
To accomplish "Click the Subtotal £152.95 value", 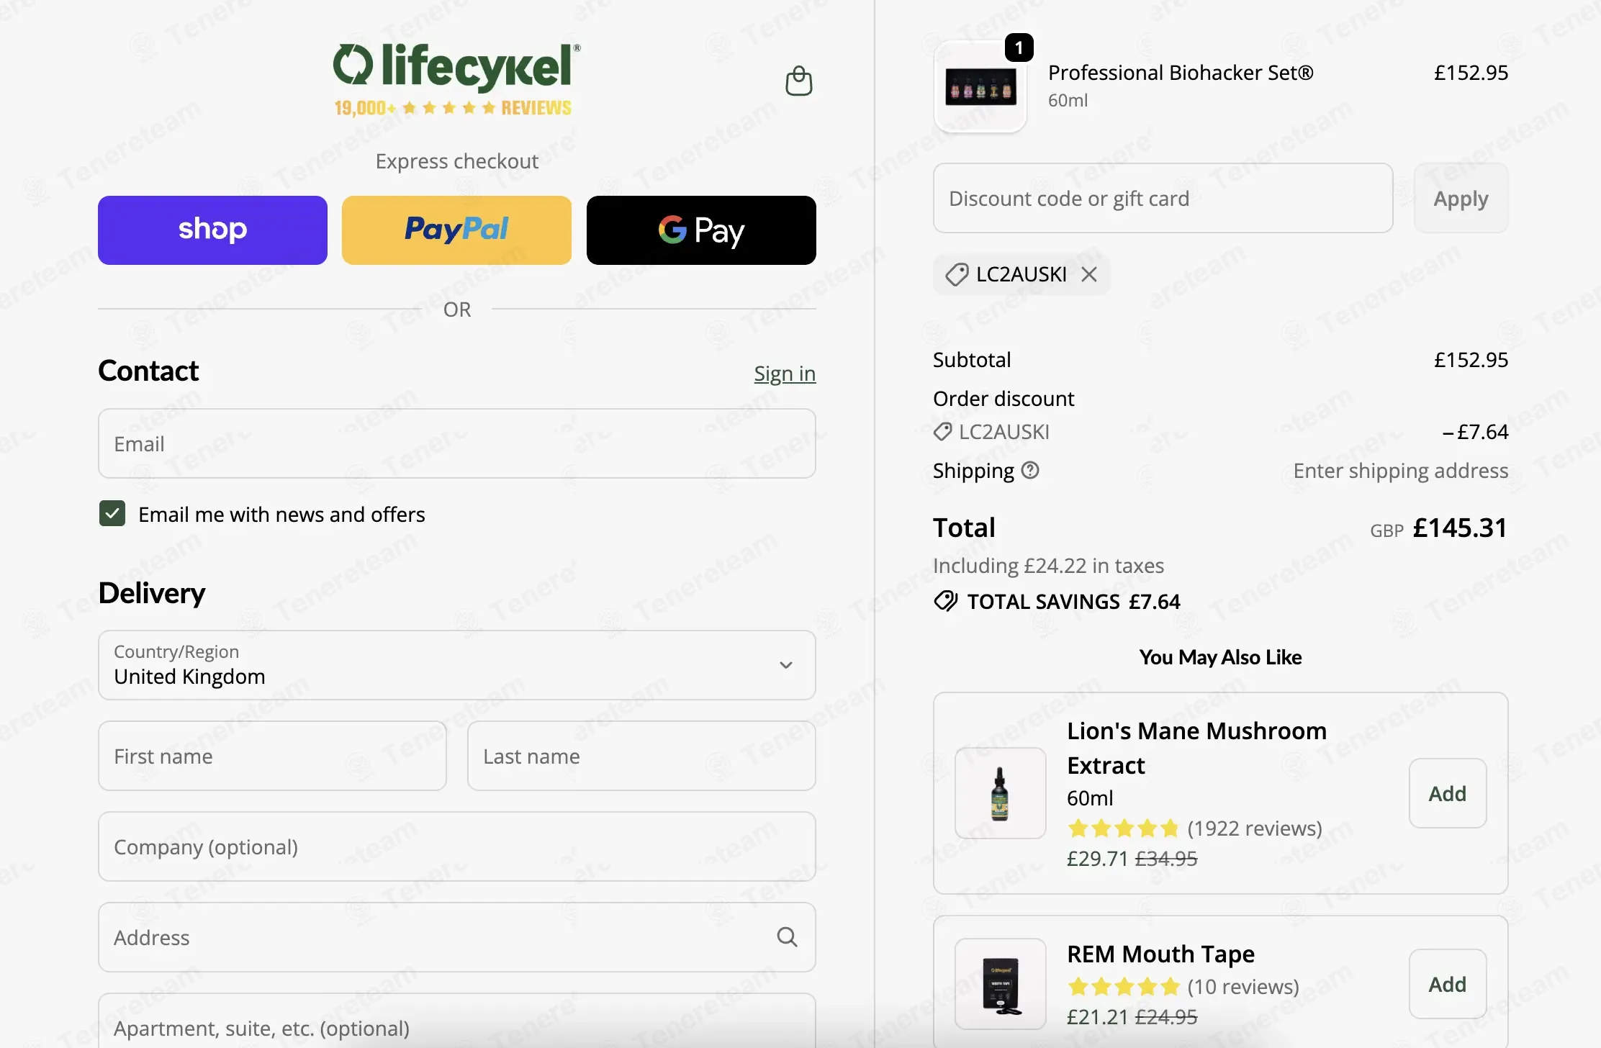I will tap(1471, 360).
